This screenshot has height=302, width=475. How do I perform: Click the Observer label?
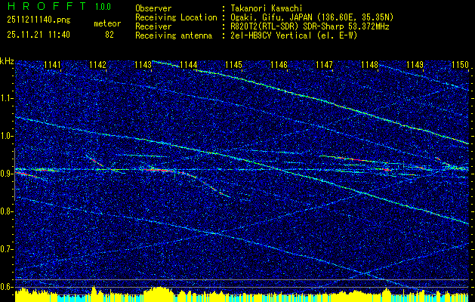(x=153, y=8)
